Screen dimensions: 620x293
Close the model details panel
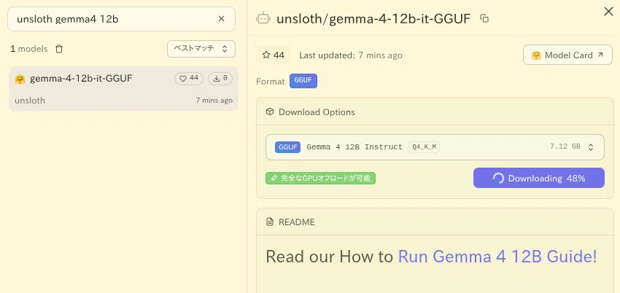tap(608, 12)
